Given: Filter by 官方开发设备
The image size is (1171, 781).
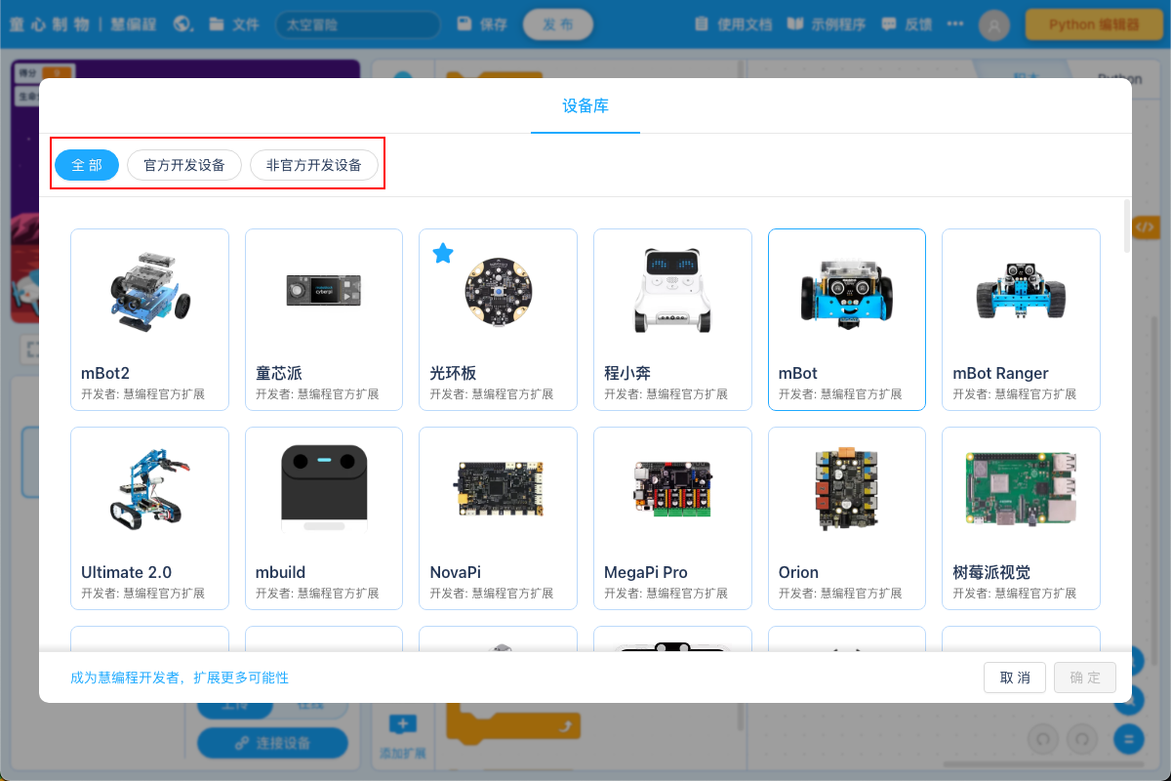Looking at the screenshot, I should click(184, 165).
